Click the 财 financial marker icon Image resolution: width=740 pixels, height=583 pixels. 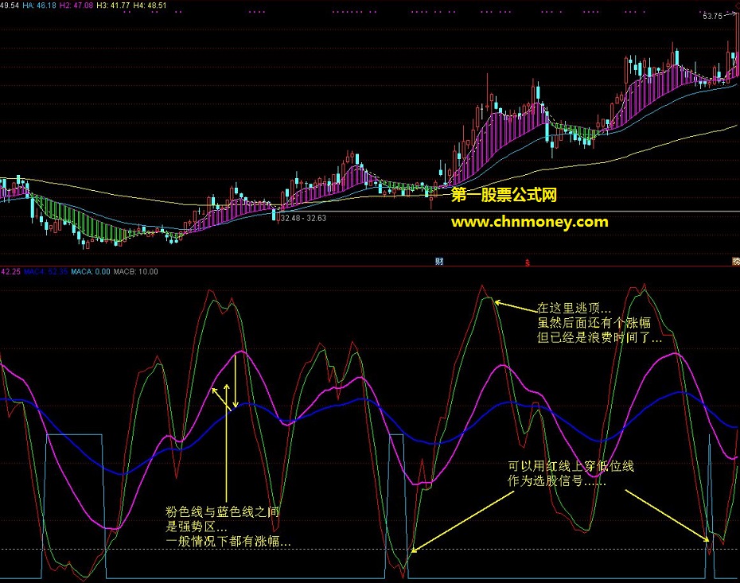tap(439, 262)
